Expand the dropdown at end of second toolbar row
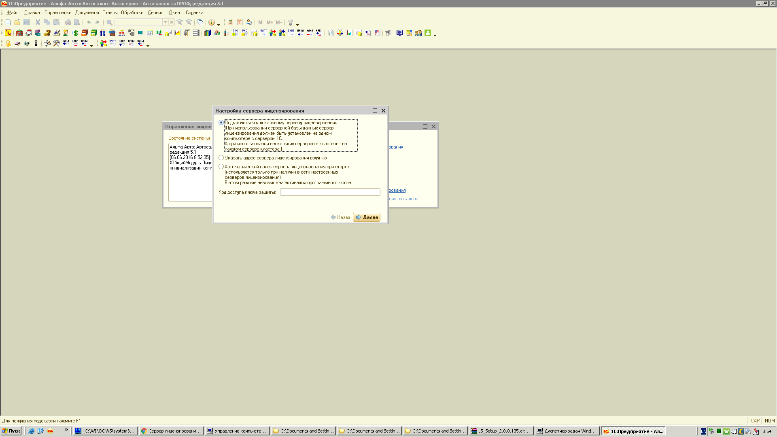777x437 pixels. 435,35
